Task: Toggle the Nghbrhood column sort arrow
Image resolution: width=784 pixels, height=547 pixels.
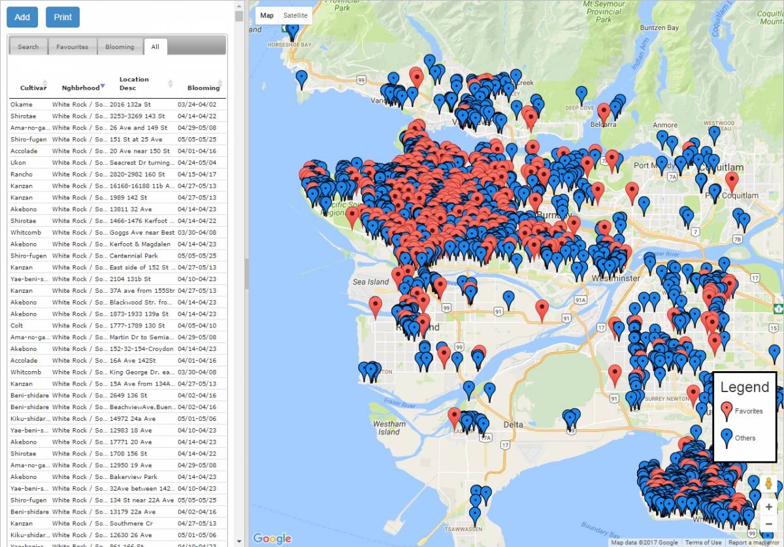Action: tap(103, 87)
